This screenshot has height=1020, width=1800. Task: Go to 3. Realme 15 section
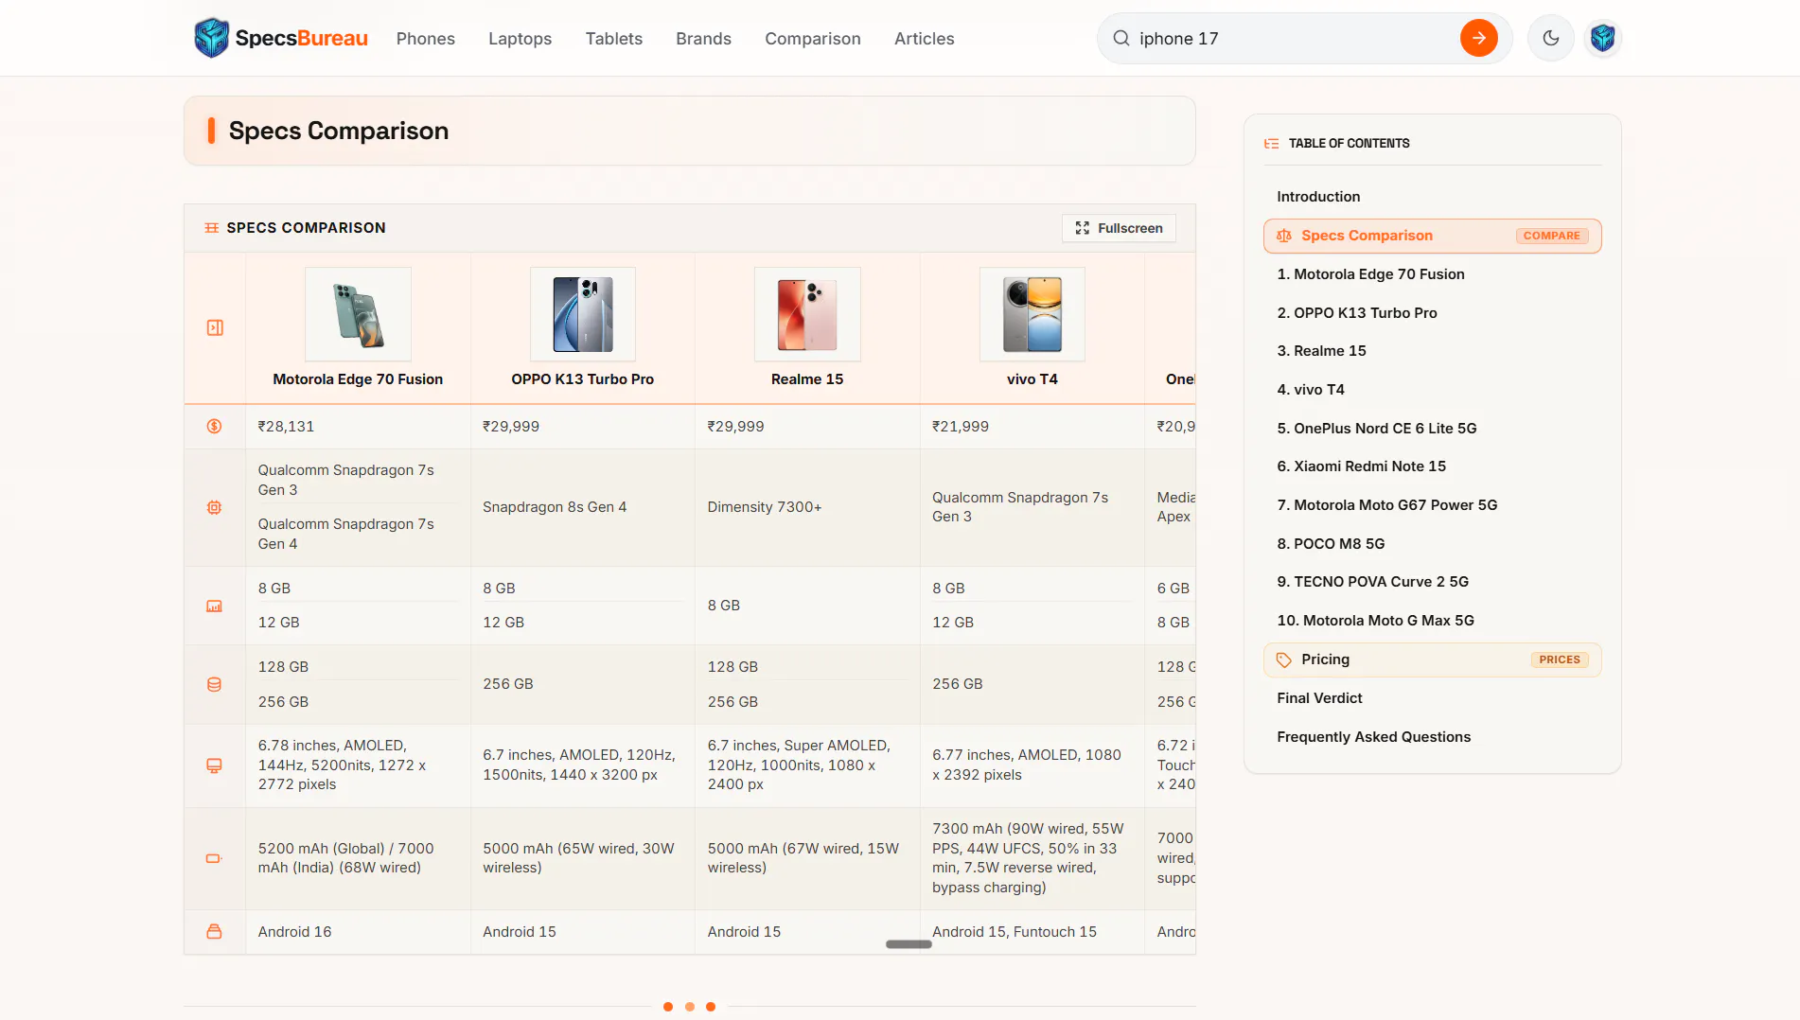pyautogui.click(x=1321, y=351)
